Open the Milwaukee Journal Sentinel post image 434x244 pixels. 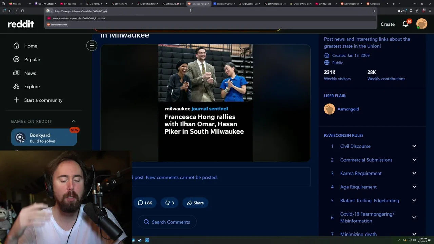coord(205,103)
